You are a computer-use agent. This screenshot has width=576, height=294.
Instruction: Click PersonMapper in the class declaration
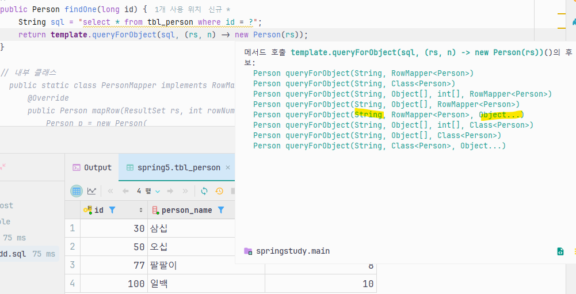tap(128, 85)
